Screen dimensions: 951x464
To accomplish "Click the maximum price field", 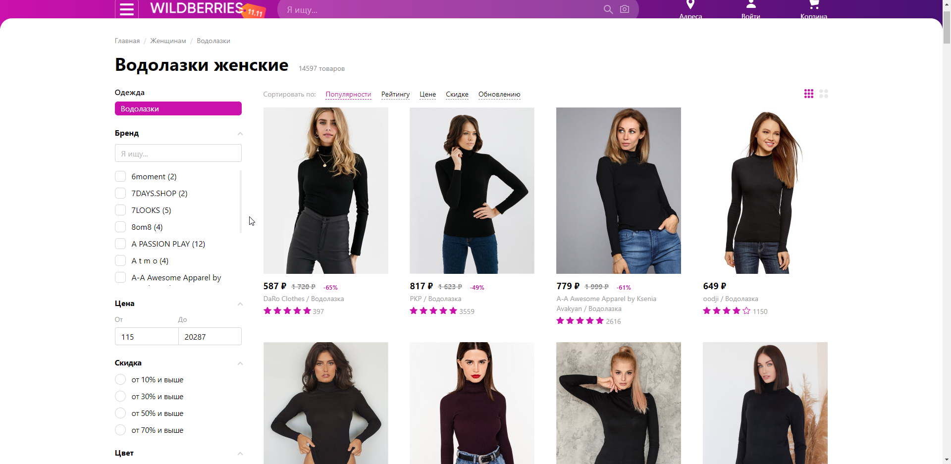I will click(210, 337).
